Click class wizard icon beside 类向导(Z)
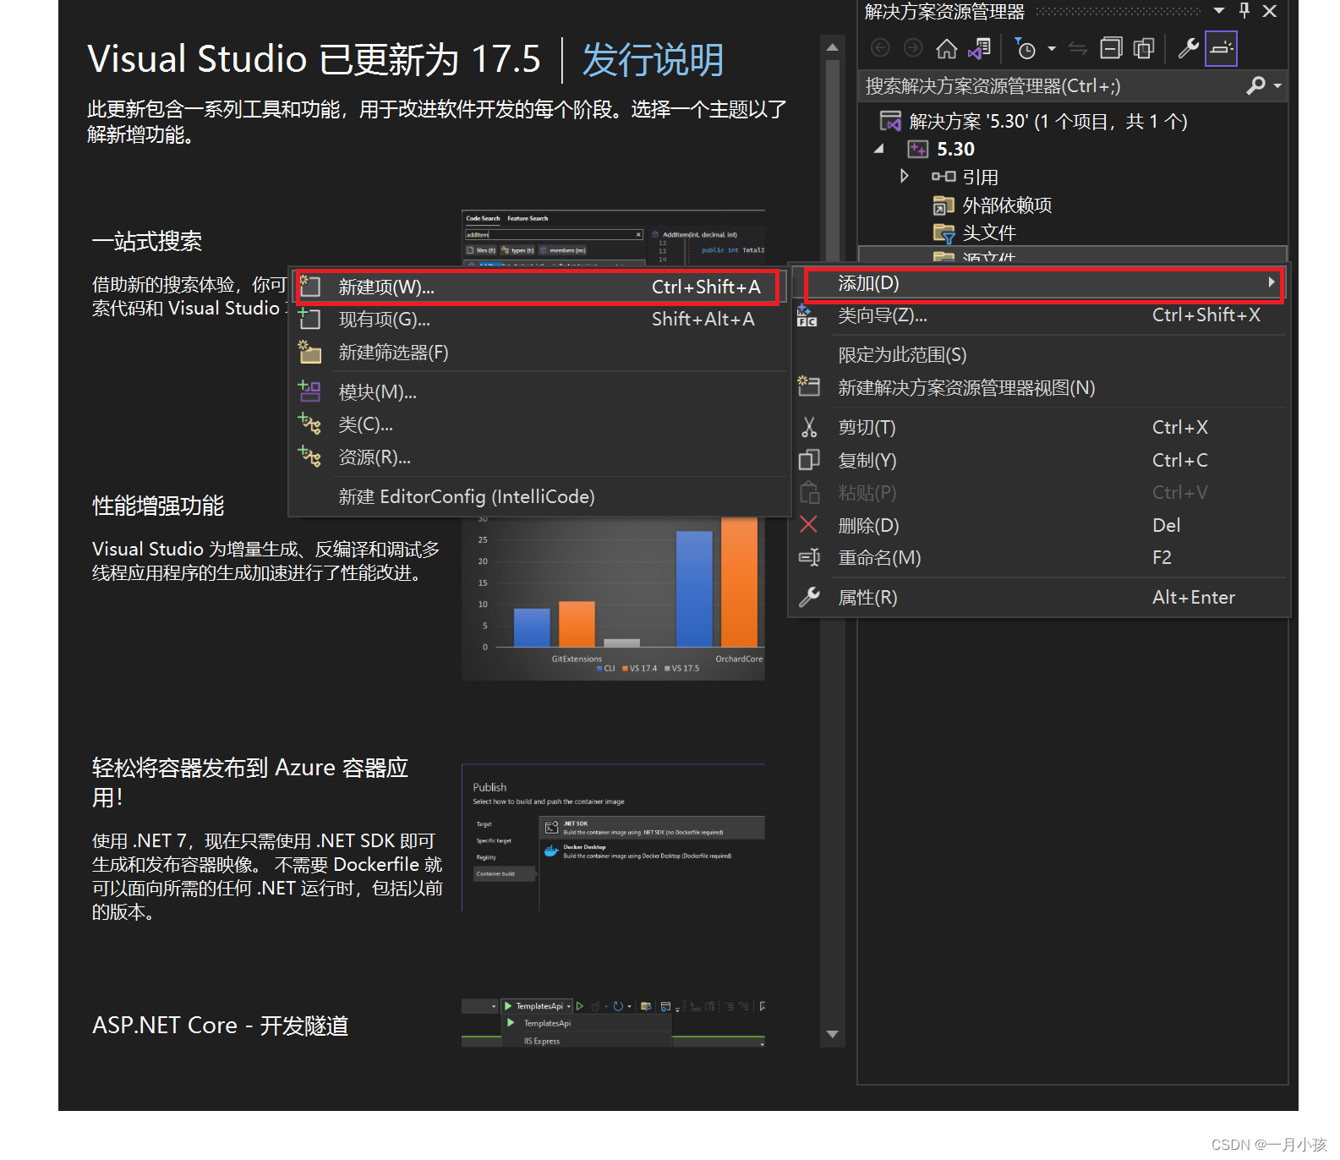The height and width of the screenshot is (1160, 1340). click(807, 316)
